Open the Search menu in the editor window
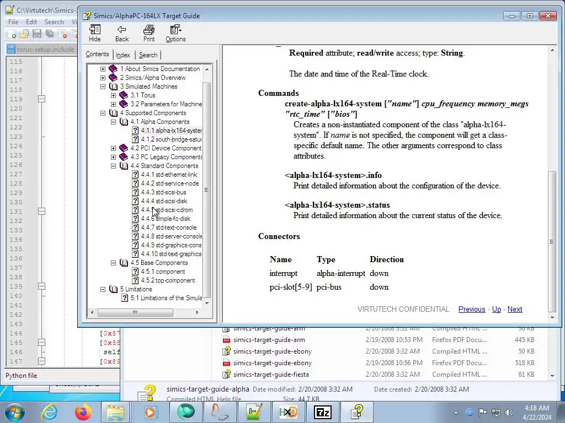This screenshot has width=565, height=423. (54, 22)
